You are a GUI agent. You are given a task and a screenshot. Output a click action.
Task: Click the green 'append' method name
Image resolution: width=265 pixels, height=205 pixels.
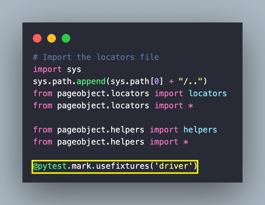point(91,82)
